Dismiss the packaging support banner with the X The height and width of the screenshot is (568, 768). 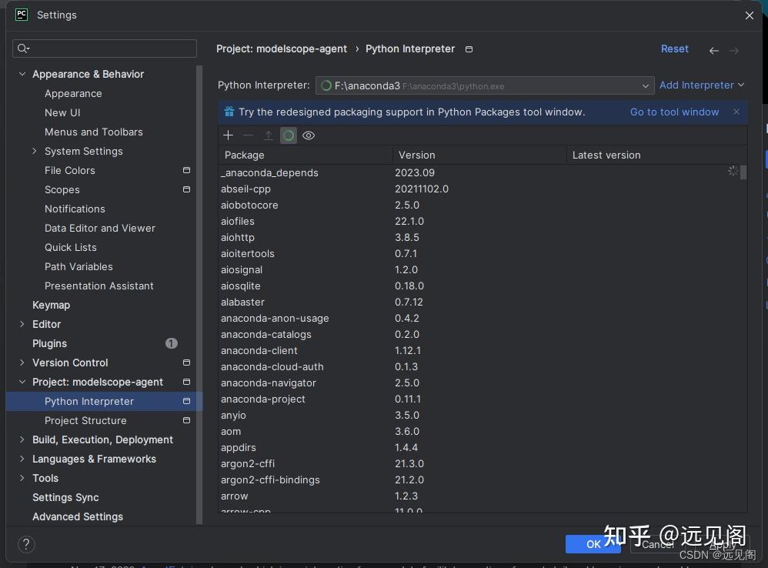pos(736,112)
